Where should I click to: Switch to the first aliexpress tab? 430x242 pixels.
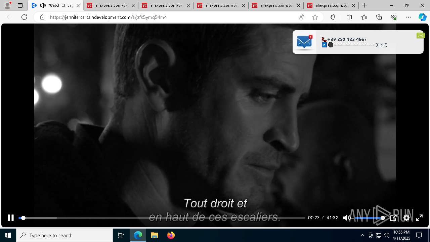click(111, 5)
